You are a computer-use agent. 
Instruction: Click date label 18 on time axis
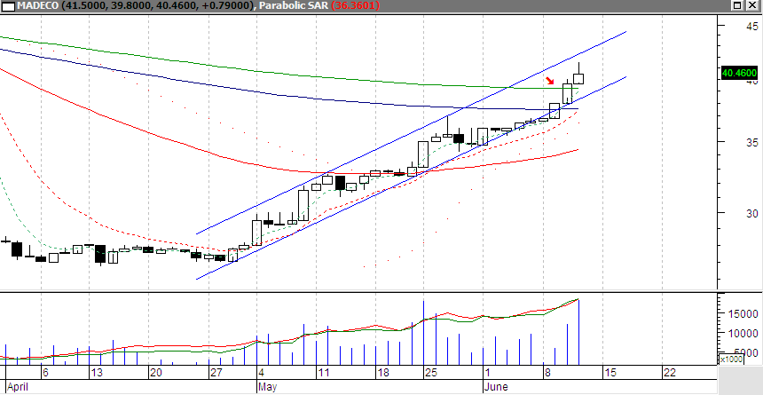(x=383, y=373)
